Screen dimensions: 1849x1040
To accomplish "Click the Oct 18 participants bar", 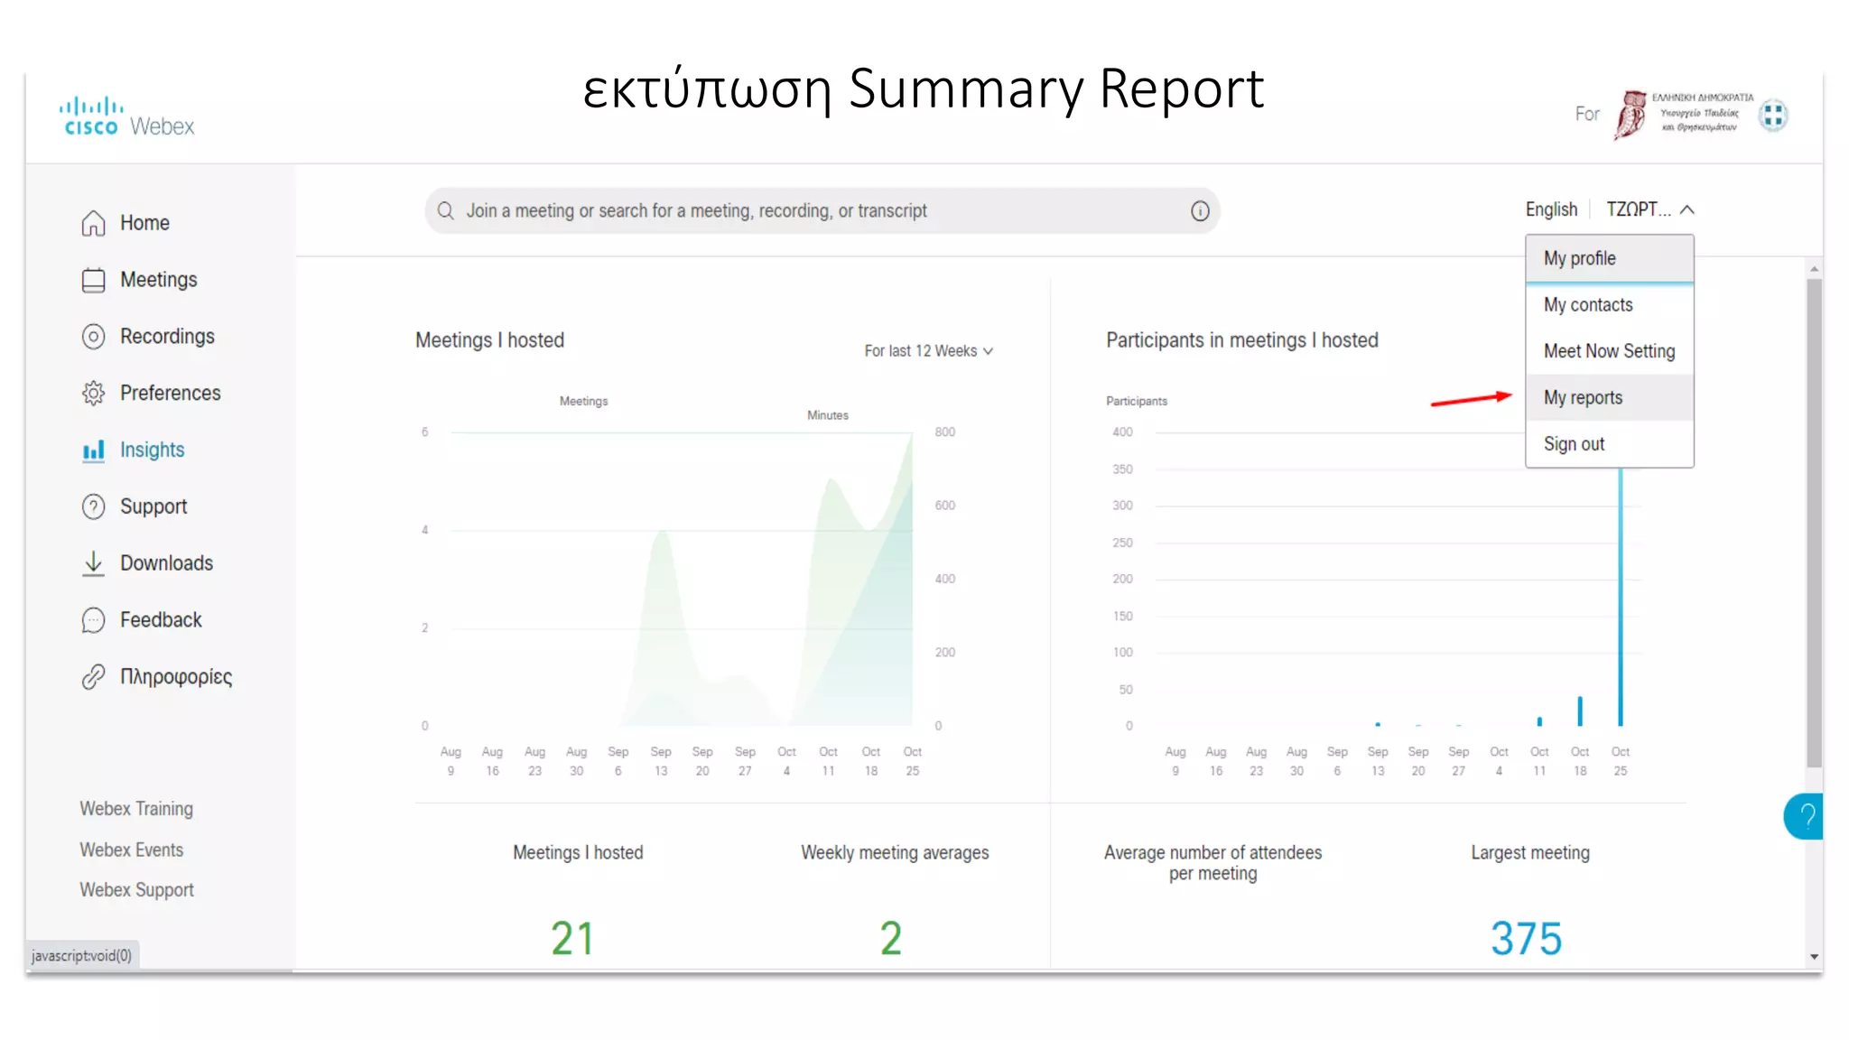I will [1580, 711].
